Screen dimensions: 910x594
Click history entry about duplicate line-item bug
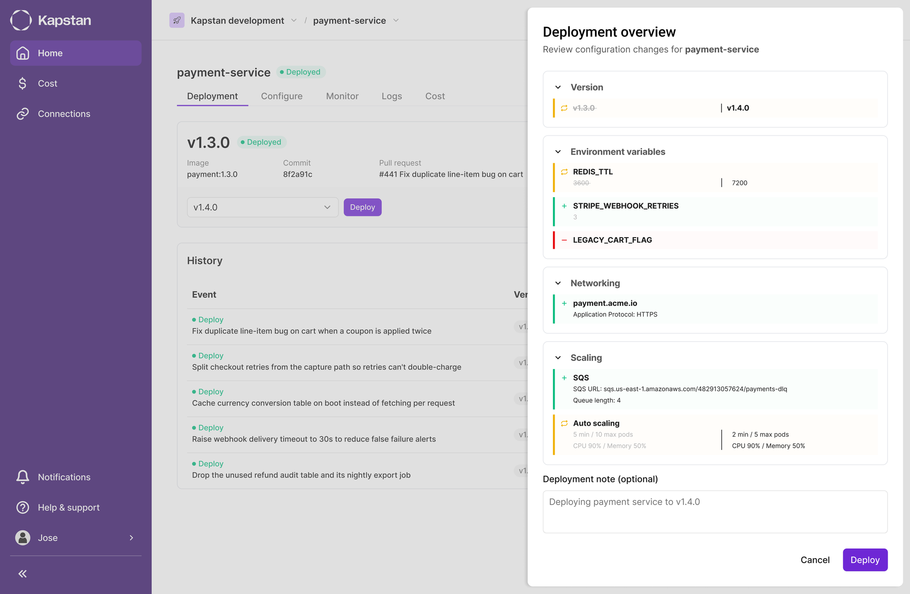coord(312,331)
